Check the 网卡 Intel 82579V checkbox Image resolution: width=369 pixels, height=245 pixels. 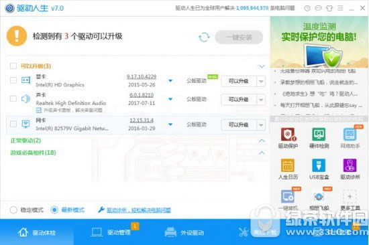coord(13,124)
